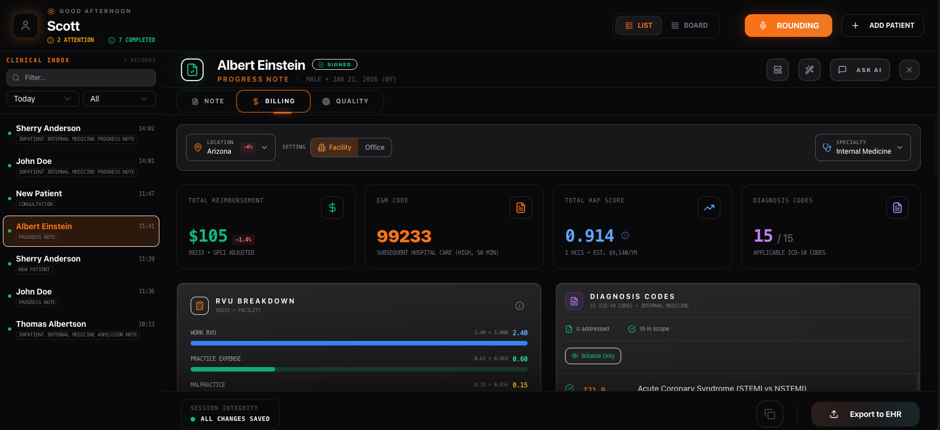Expand the Specialty Internal Medicine dropdown
The image size is (940, 430).
point(862,147)
